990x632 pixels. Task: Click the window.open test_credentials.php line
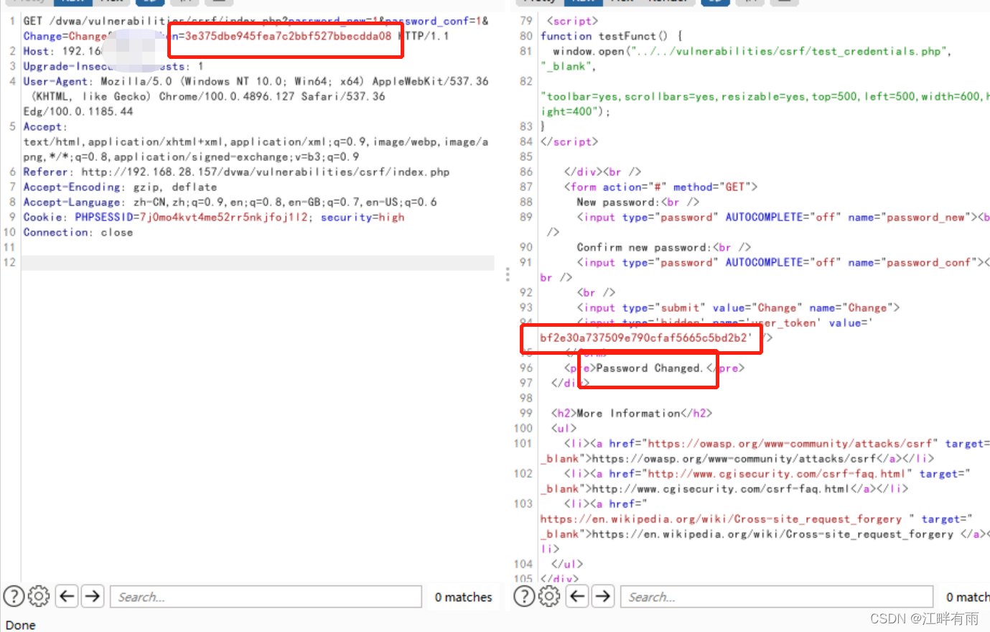(x=752, y=51)
